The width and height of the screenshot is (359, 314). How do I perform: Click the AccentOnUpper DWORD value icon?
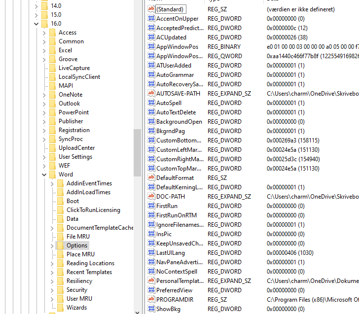(x=151, y=18)
